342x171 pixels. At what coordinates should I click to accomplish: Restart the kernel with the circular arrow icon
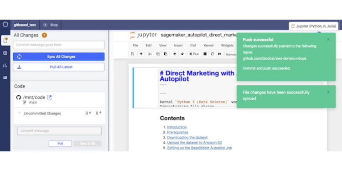tap(212, 54)
